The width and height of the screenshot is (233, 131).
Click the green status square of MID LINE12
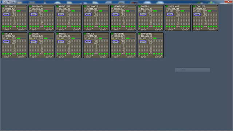coord(112,34)
